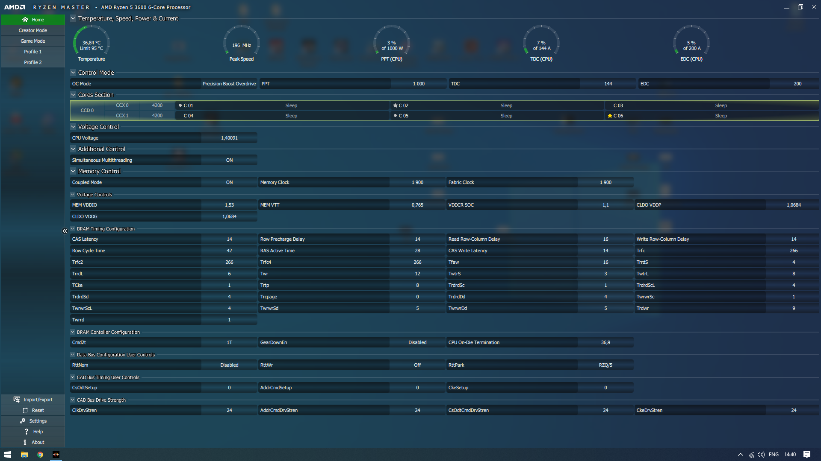Open Ryzen Master taskbar icon
This screenshot has width=821, height=461.
[x=56, y=455]
